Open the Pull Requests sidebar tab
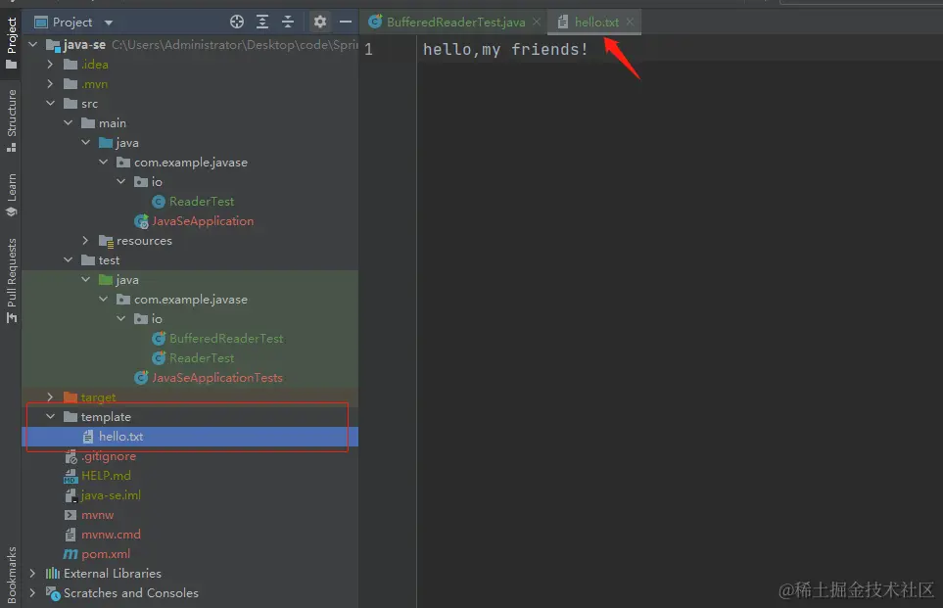 click(x=11, y=280)
